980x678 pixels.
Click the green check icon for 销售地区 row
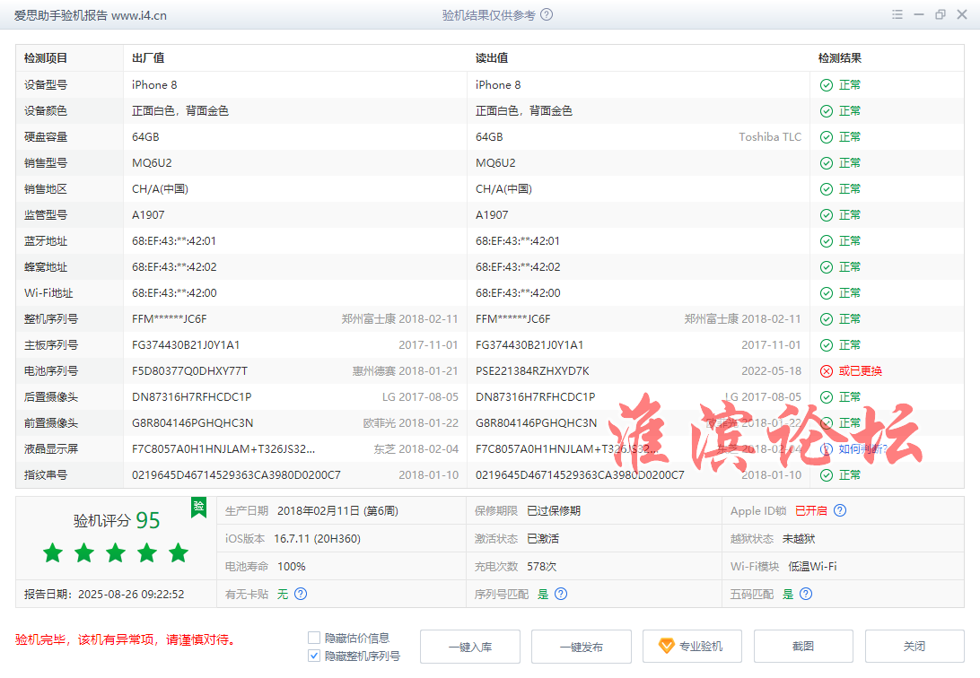coord(827,189)
